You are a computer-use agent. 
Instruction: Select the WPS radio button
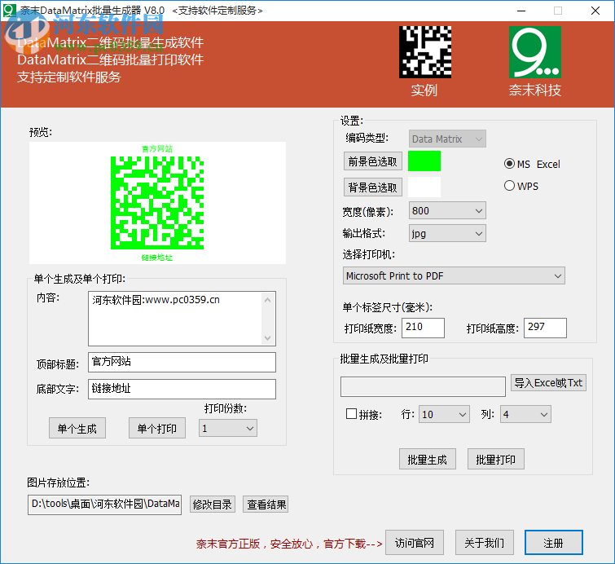click(509, 186)
